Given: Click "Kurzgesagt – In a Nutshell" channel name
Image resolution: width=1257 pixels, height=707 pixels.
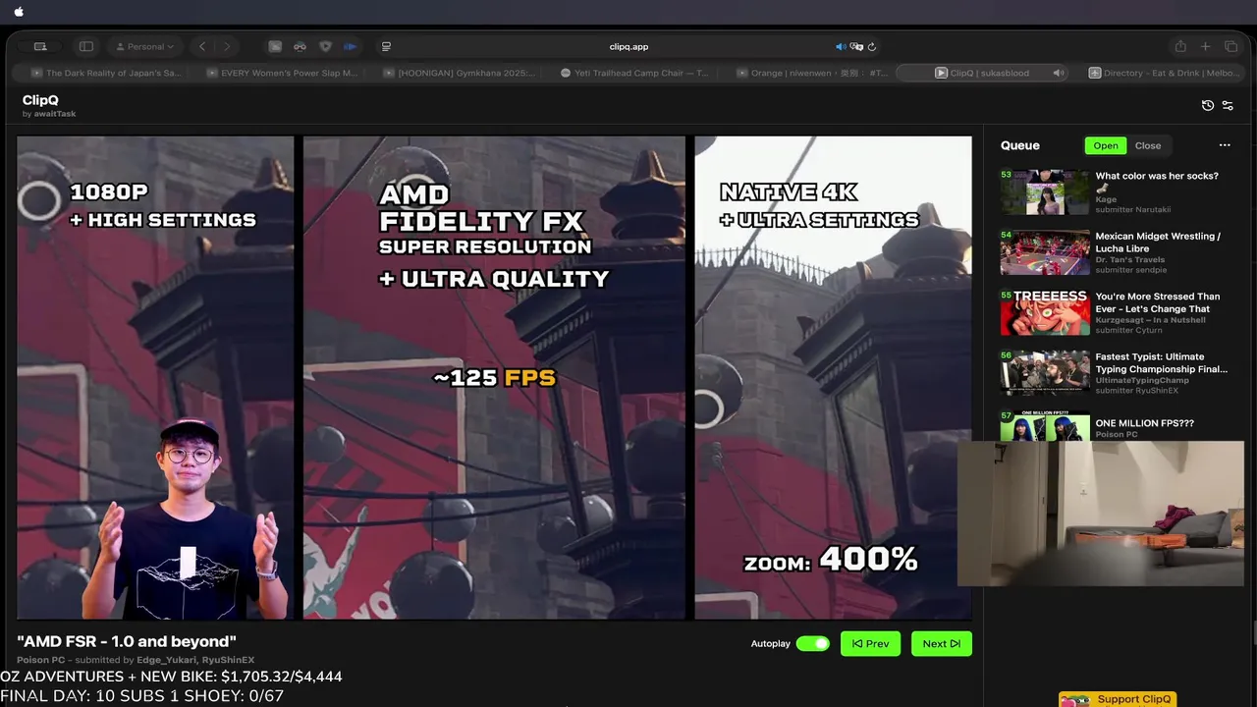Looking at the screenshot, I should [x=1152, y=320].
